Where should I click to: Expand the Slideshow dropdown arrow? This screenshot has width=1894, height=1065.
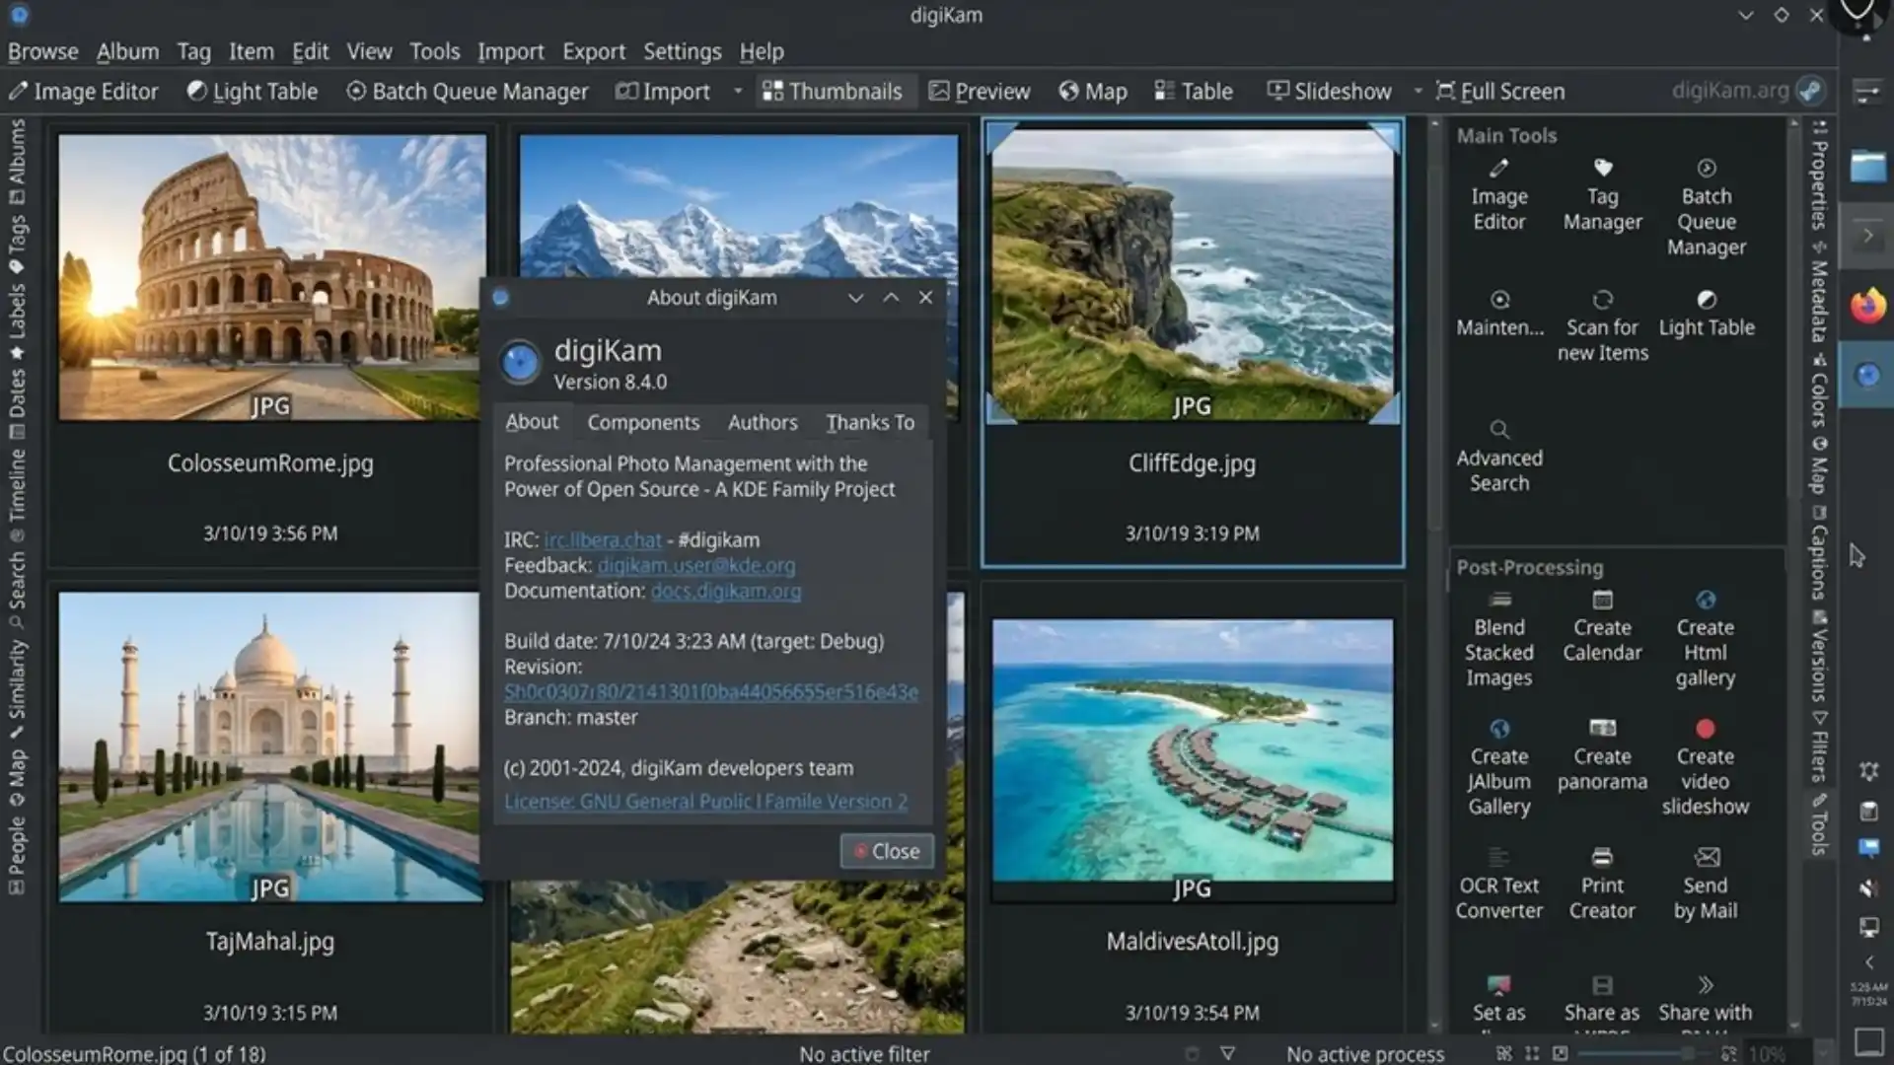pyautogui.click(x=1418, y=92)
